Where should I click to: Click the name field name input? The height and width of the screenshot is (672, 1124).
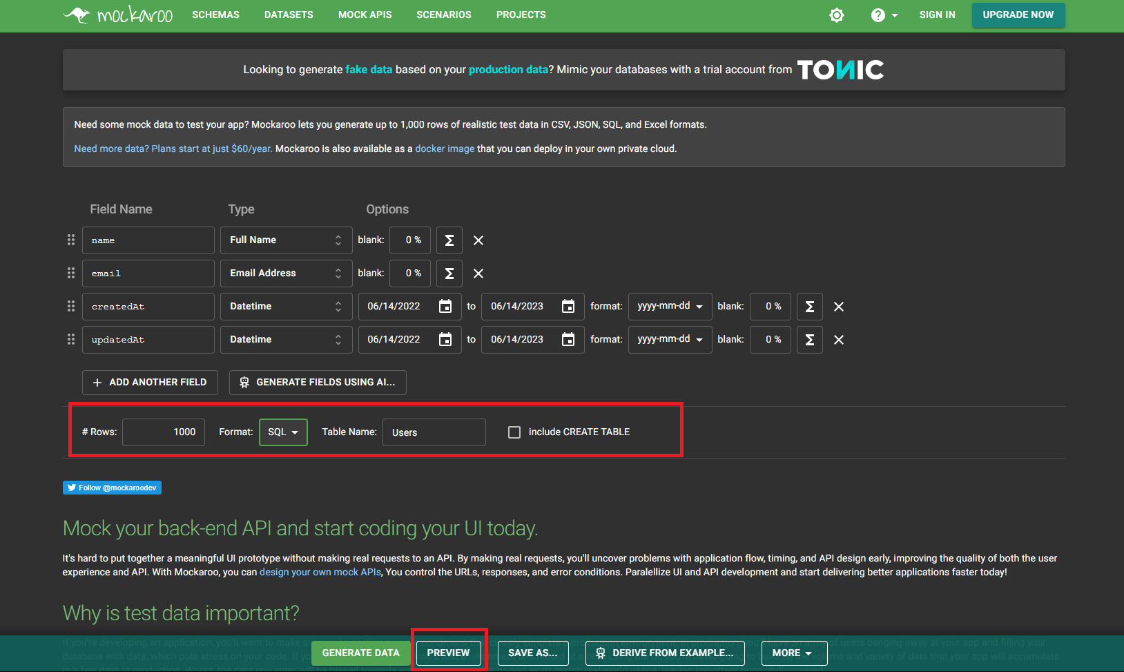148,240
